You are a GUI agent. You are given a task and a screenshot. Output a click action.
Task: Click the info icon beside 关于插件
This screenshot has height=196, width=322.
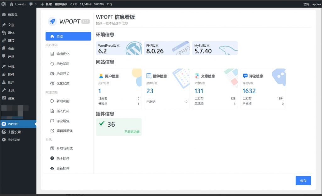[52, 158]
